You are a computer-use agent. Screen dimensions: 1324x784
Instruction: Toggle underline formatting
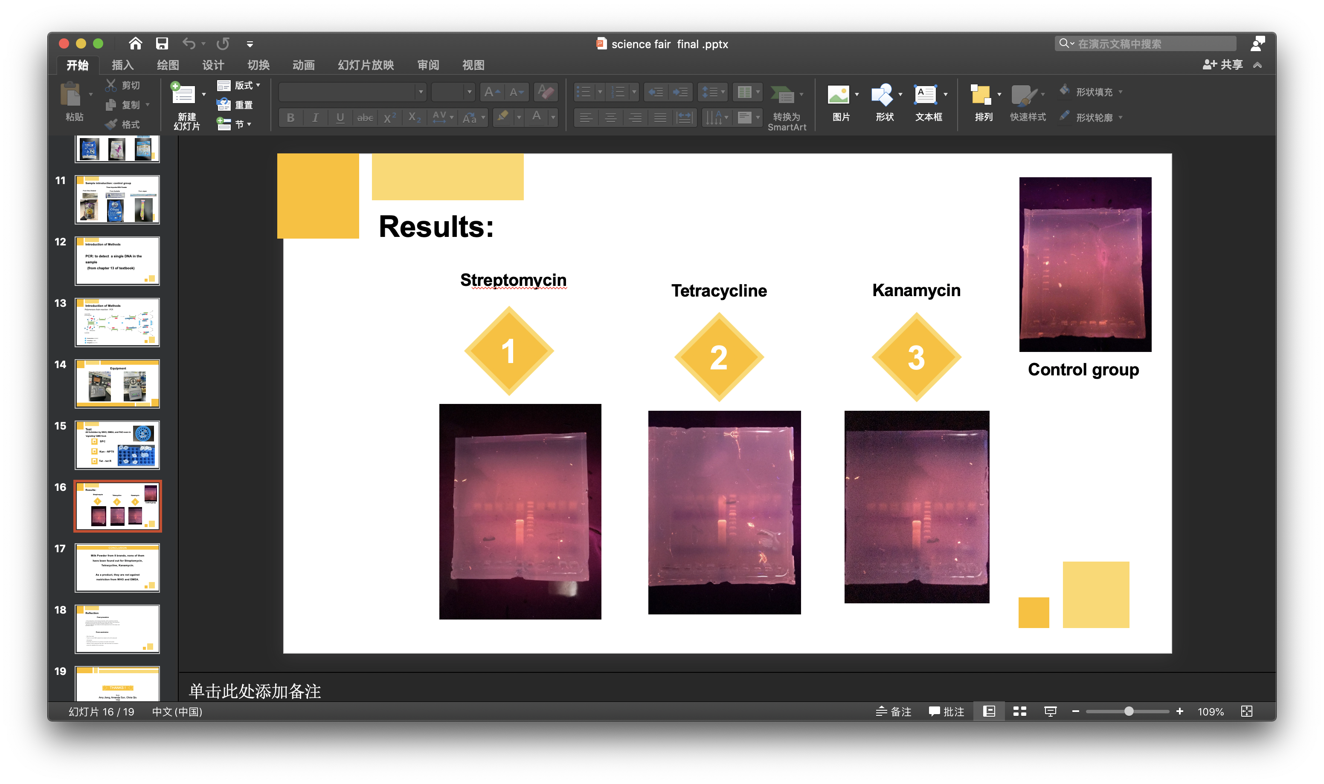pyautogui.click(x=340, y=117)
